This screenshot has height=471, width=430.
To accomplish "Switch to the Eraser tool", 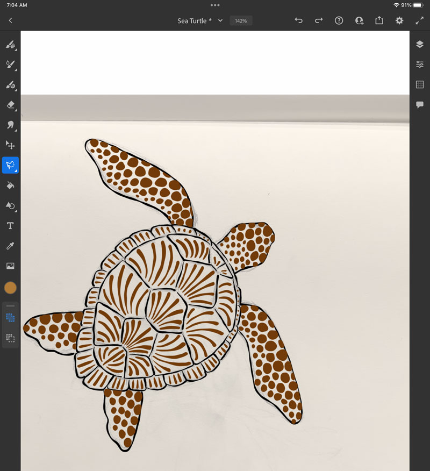I will tap(10, 105).
